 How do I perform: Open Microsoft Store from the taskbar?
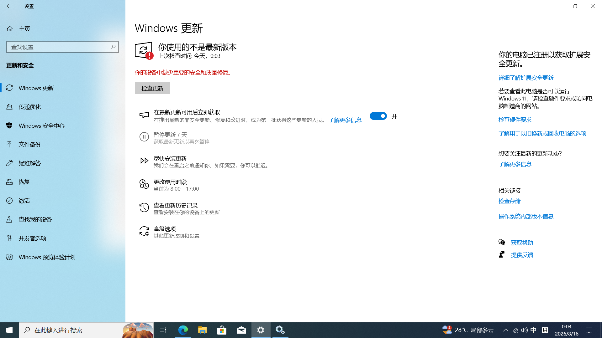[222, 330]
